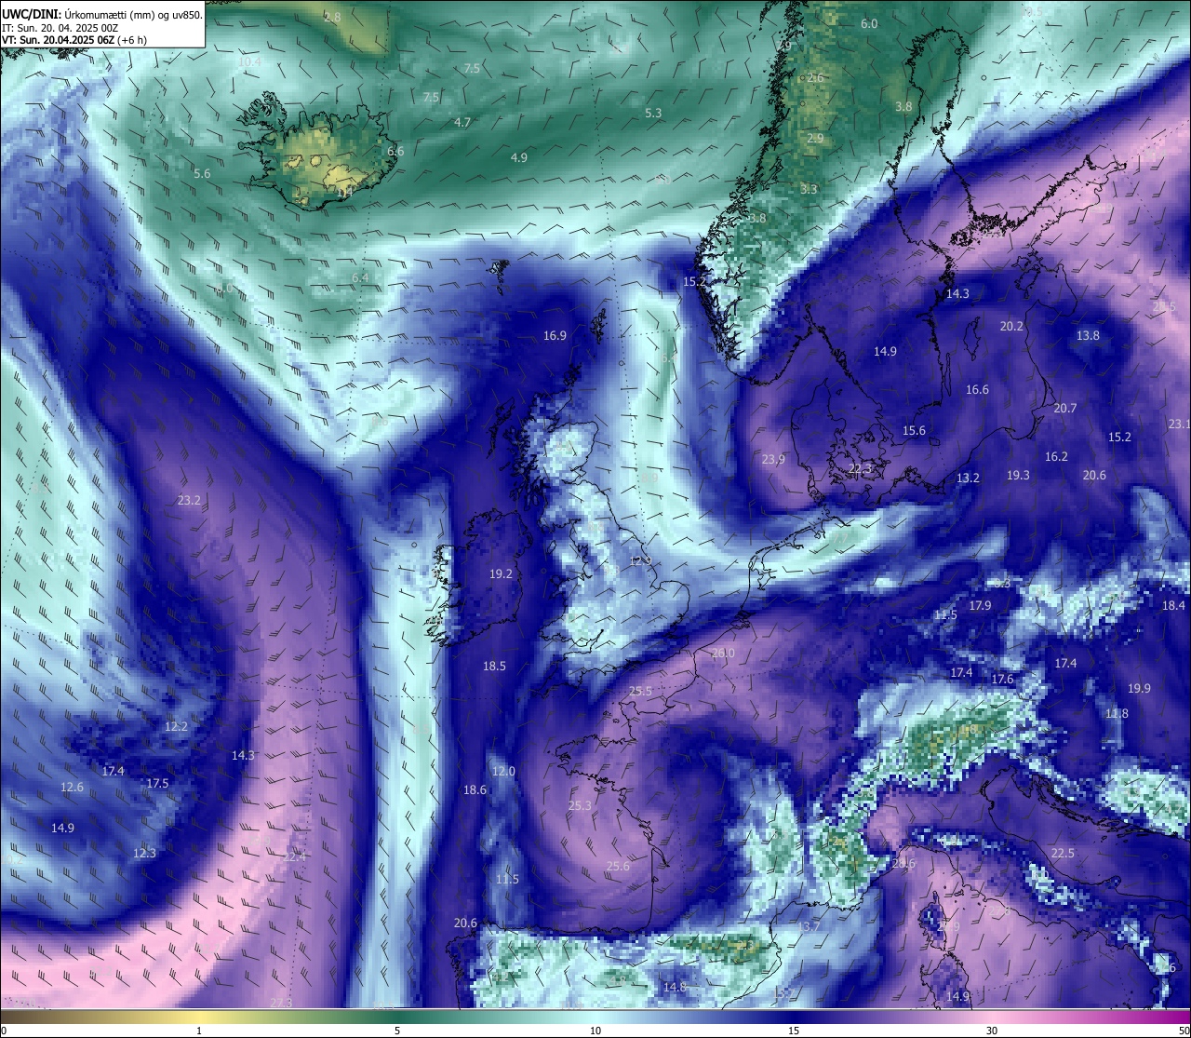Image resolution: width=1191 pixels, height=1038 pixels.
Task: Click the 25.3 value over western France
Action: click(580, 805)
